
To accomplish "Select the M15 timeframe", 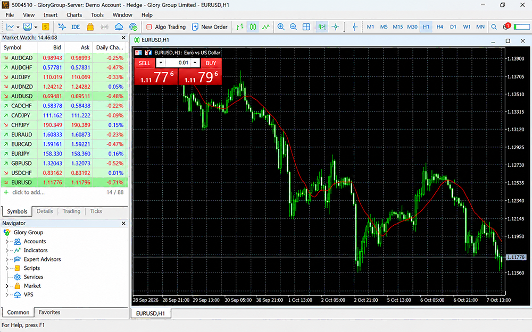I will pyautogui.click(x=398, y=27).
